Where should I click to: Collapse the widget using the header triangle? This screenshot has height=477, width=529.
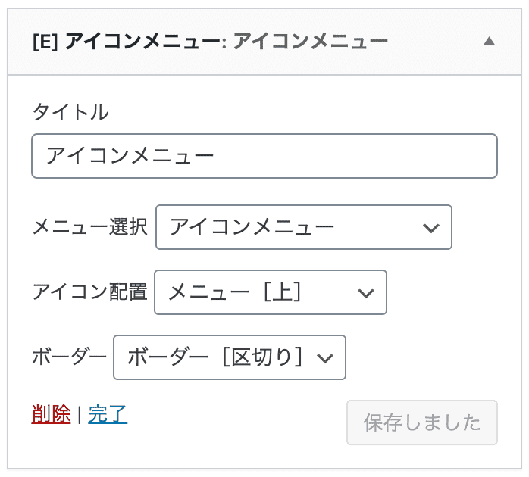489,42
